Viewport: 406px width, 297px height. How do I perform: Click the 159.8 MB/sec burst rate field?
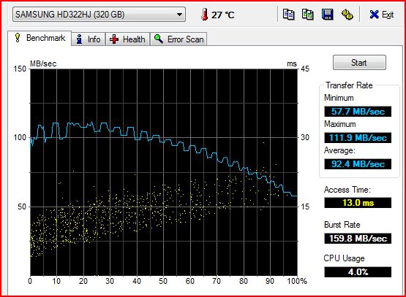tap(358, 238)
